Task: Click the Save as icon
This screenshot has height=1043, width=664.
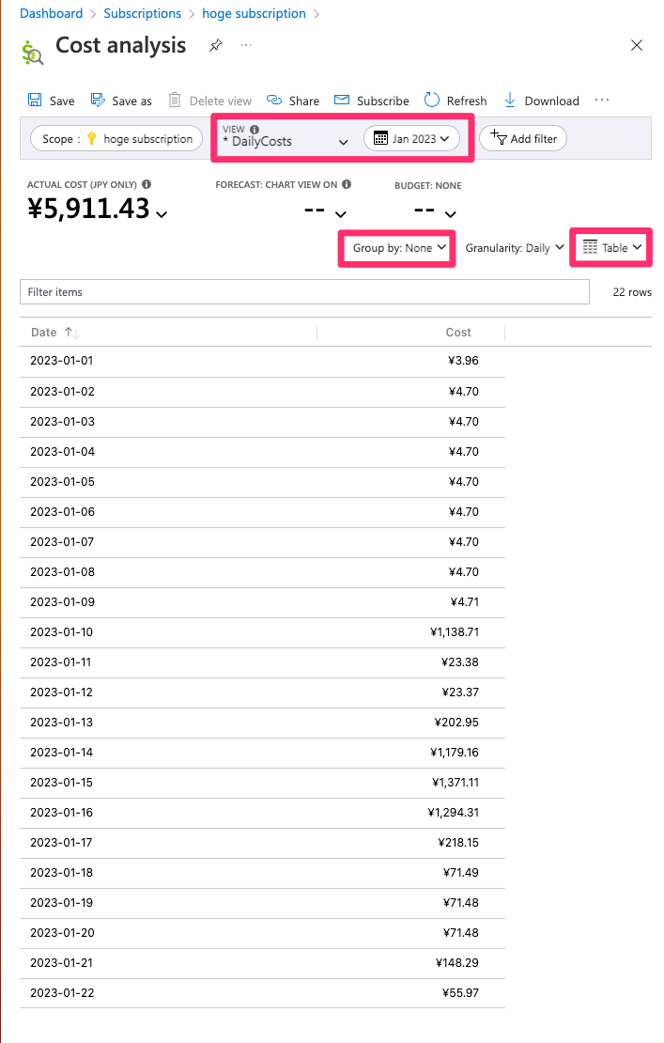Action: tap(98, 101)
